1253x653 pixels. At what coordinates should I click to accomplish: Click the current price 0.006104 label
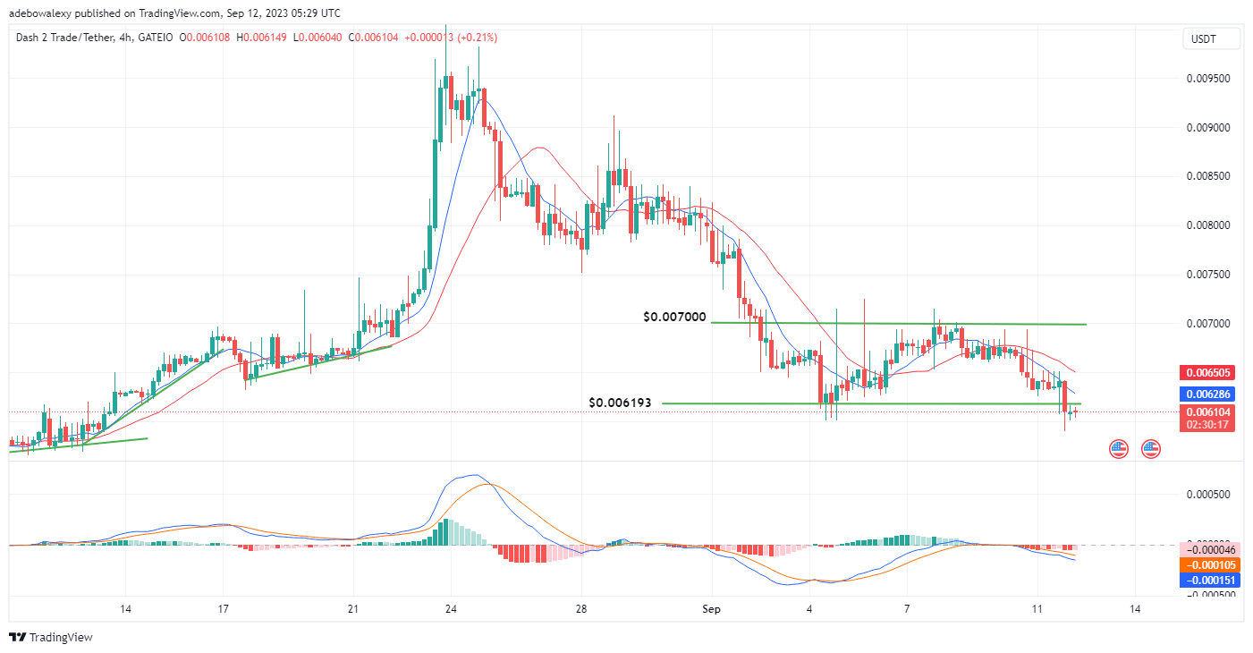pyautogui.click(x=1208, y=412)
